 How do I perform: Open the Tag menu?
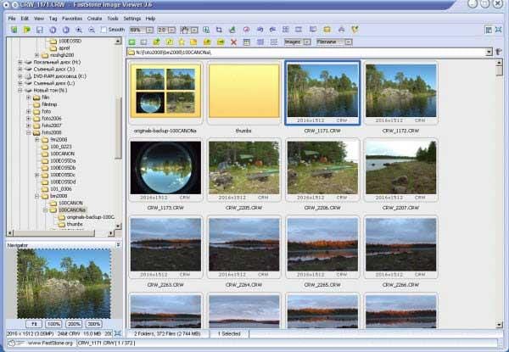point(53,19)
